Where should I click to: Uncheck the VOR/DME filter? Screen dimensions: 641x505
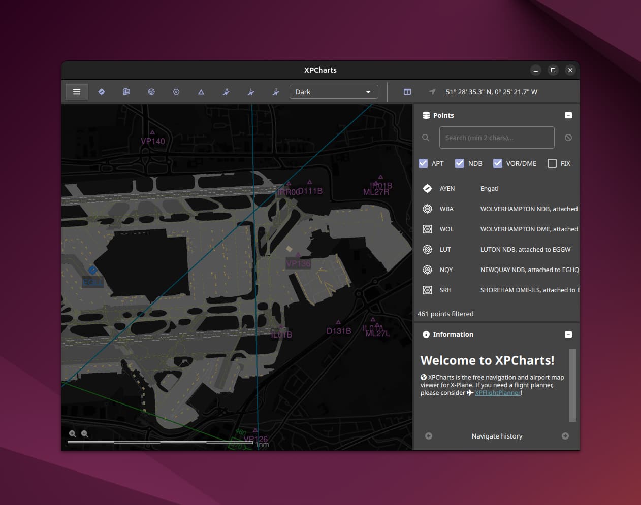[498, 163]
